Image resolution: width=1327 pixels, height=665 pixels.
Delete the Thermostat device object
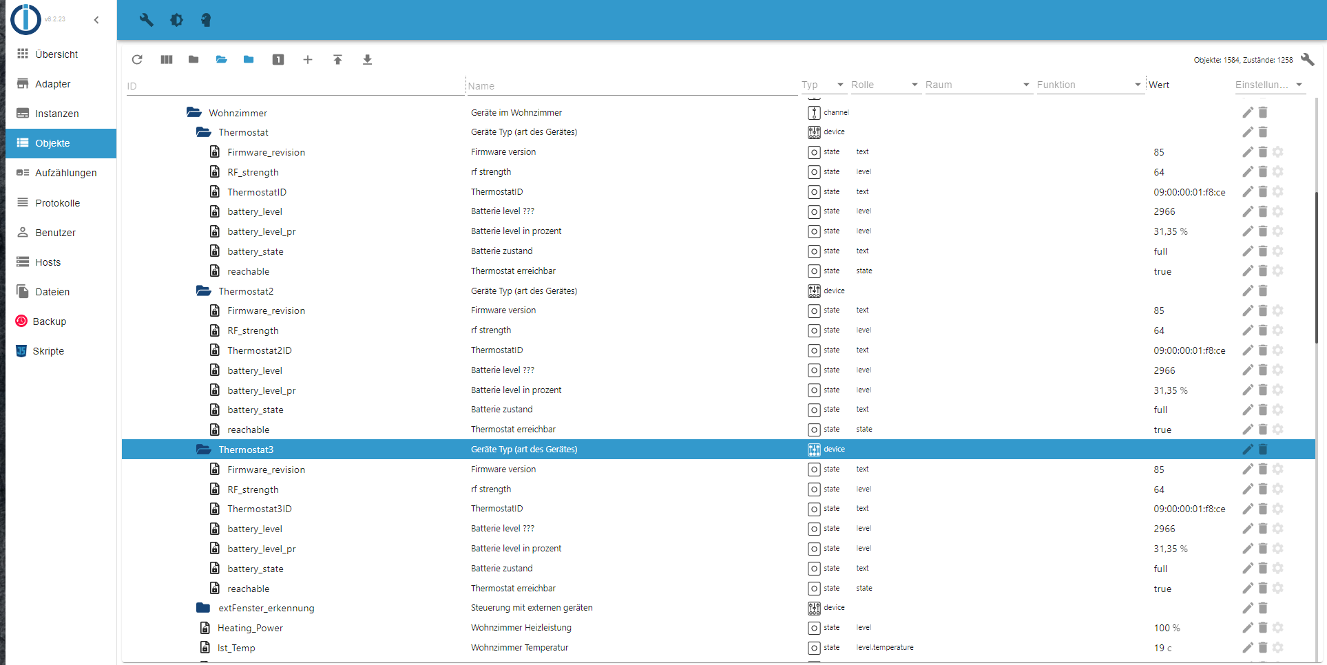tap(1263, 132)
